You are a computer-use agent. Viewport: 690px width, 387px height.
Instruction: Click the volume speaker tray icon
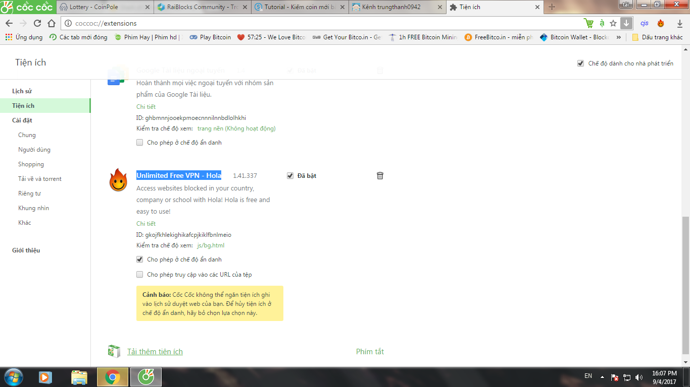pos(639,377)
